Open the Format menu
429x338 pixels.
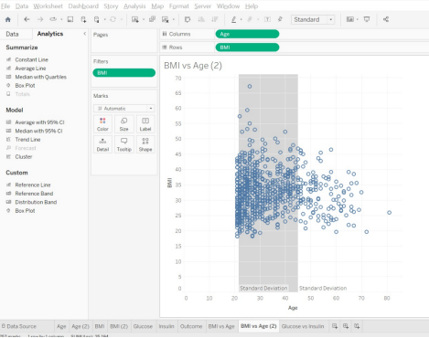click(x=178, y=6)
